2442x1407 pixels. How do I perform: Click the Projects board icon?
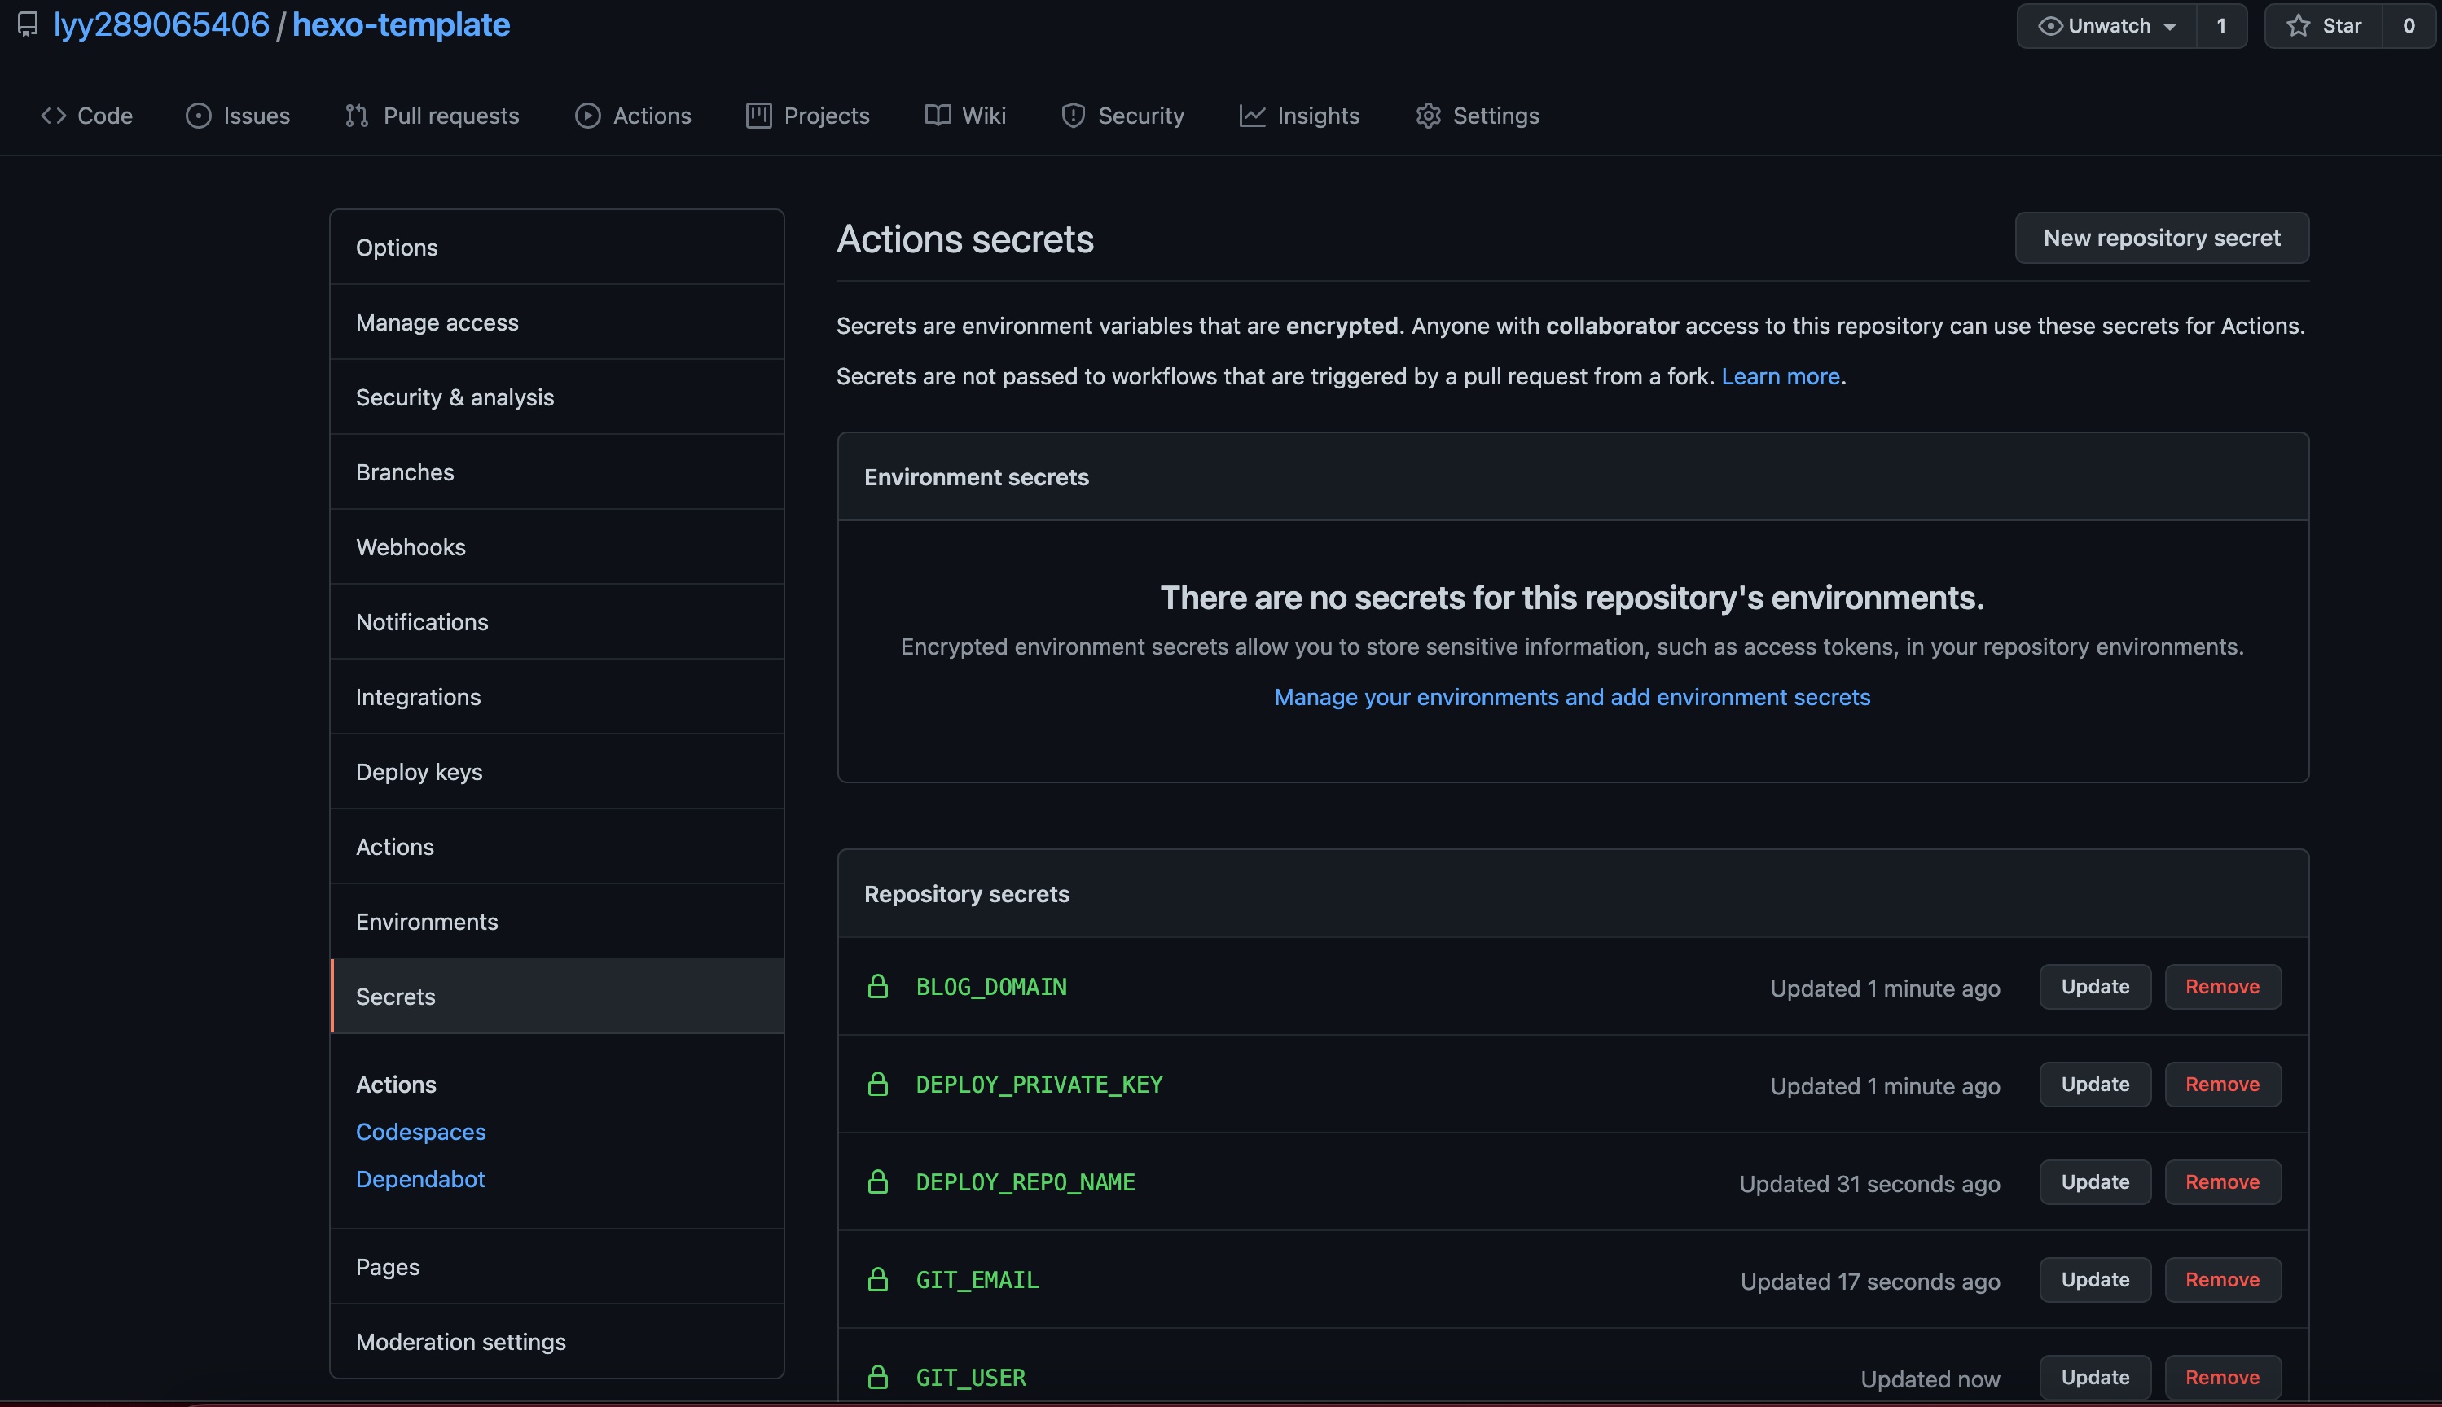759,116
